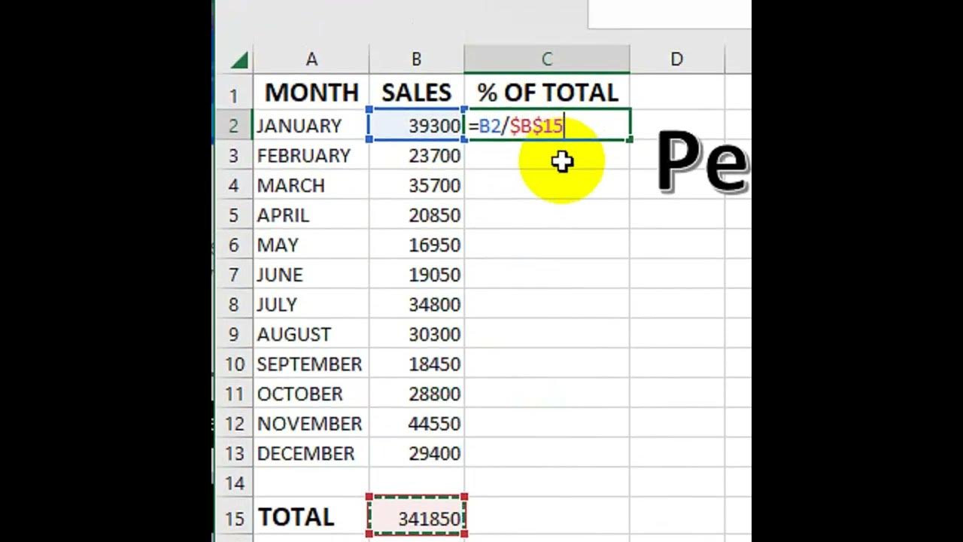
Task: Select row 2 header
Action: [234, 126]
